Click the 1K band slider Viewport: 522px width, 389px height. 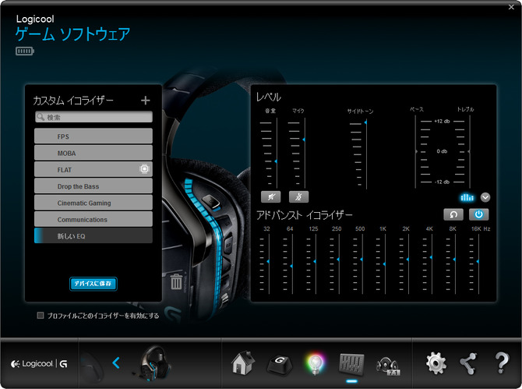click(385, 264)
